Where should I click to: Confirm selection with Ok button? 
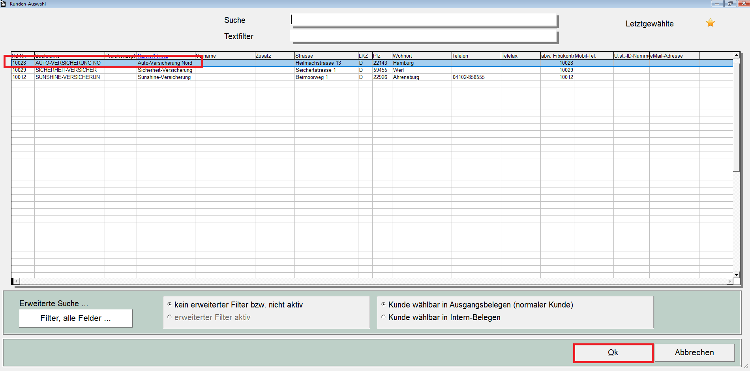pyautogui.click(x=613, y=352)
